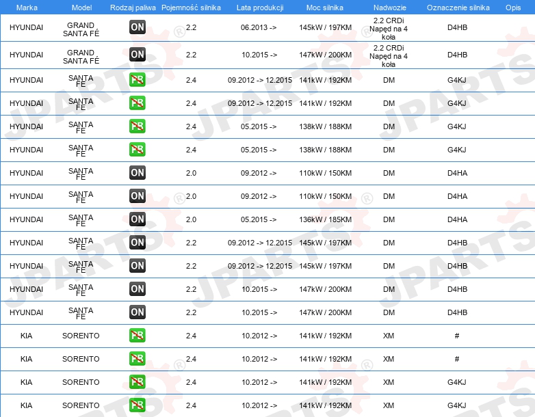Click the PB petrol icon in the first 138kW / 188KM row
The width and height of the screenshot is (535, 417).
pyautogui.click(x=138, y=126)
